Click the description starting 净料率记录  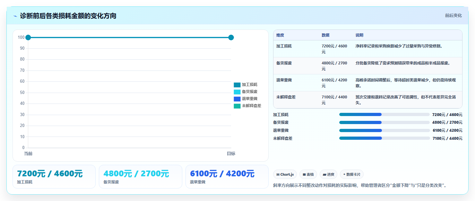click(399, 46)
